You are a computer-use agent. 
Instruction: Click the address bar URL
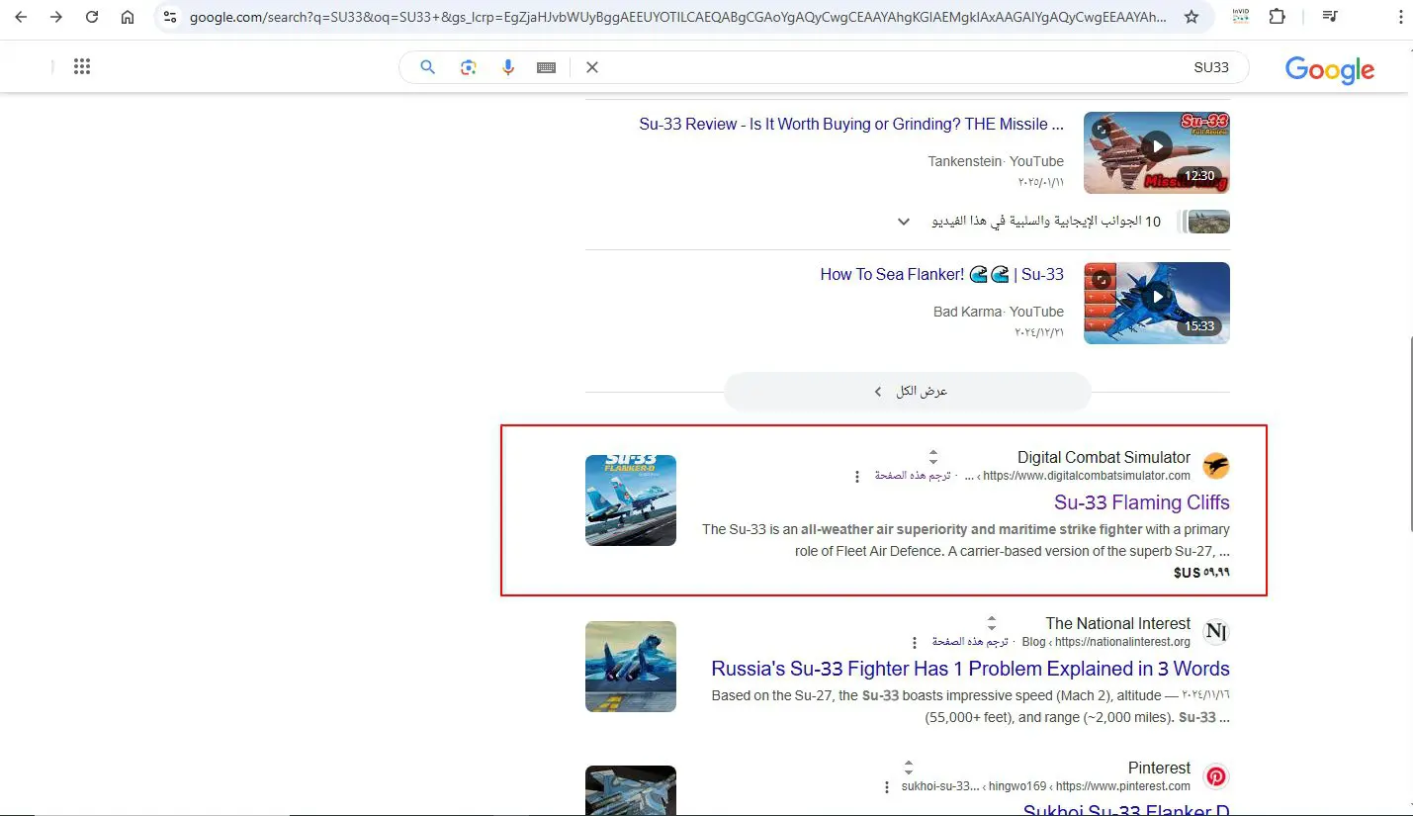tap(677, 17)
